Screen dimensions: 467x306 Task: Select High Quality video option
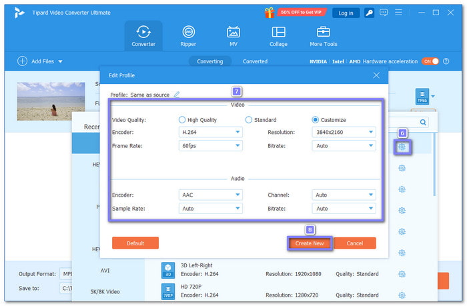point(182,120)
